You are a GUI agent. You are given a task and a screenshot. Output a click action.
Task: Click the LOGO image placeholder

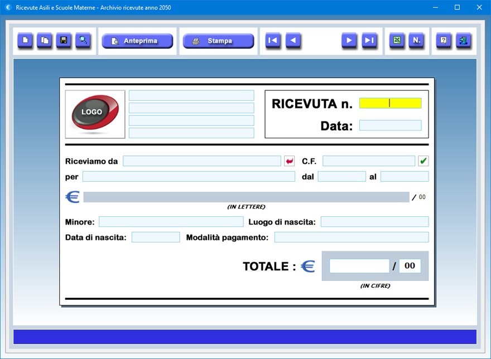(95, 114)
